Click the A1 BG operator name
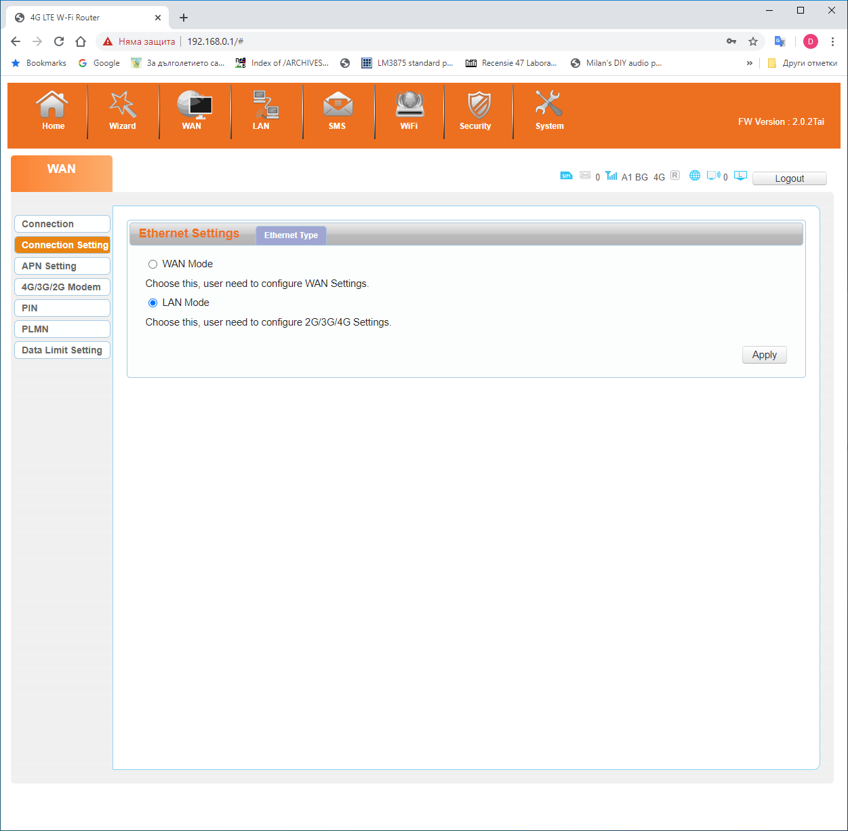Viewport: 848px width, 831px height. click(x=634, y=177)
